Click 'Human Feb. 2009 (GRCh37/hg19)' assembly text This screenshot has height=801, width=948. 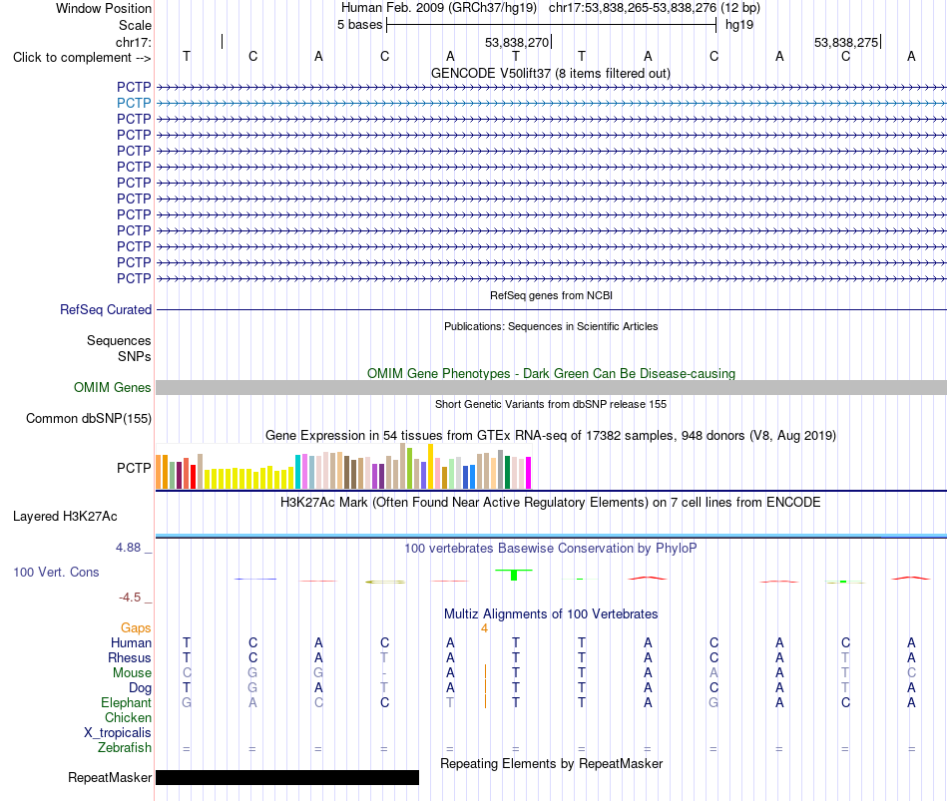(439, 8)
